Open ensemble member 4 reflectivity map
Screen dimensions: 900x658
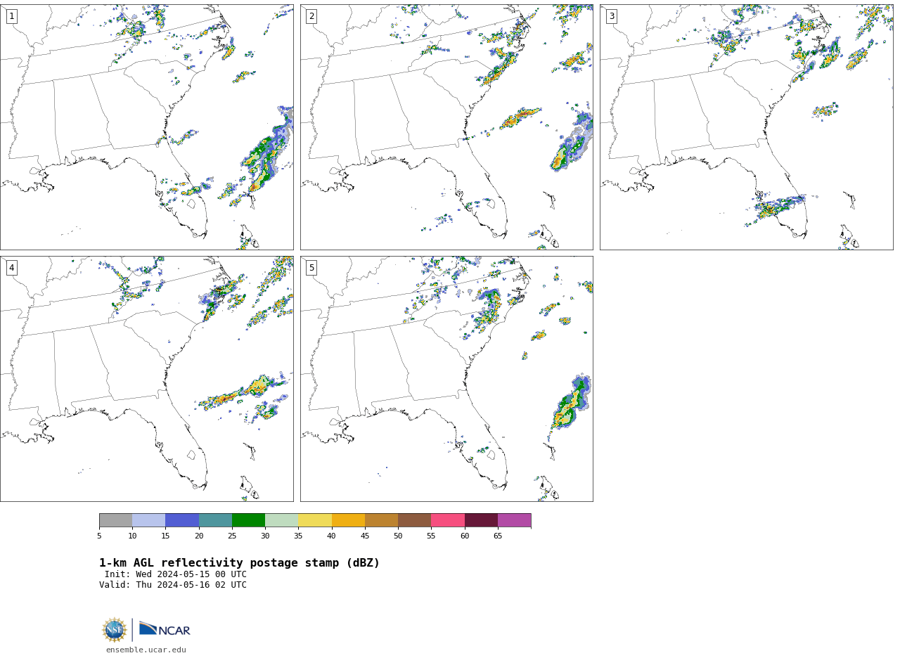coord(146,379)
